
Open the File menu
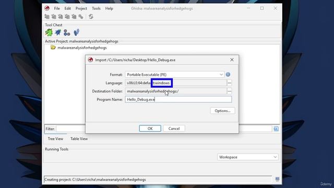(x=57, y=8)
